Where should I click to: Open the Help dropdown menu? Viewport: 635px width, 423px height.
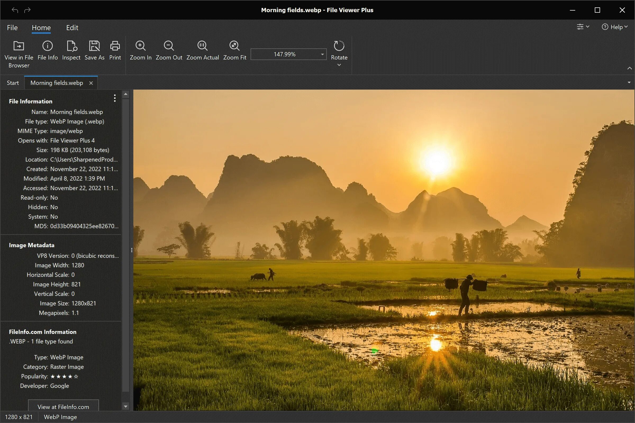[x=614, y=27]
